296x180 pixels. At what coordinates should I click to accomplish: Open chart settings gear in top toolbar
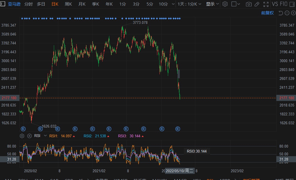click(x=225, y=4)
